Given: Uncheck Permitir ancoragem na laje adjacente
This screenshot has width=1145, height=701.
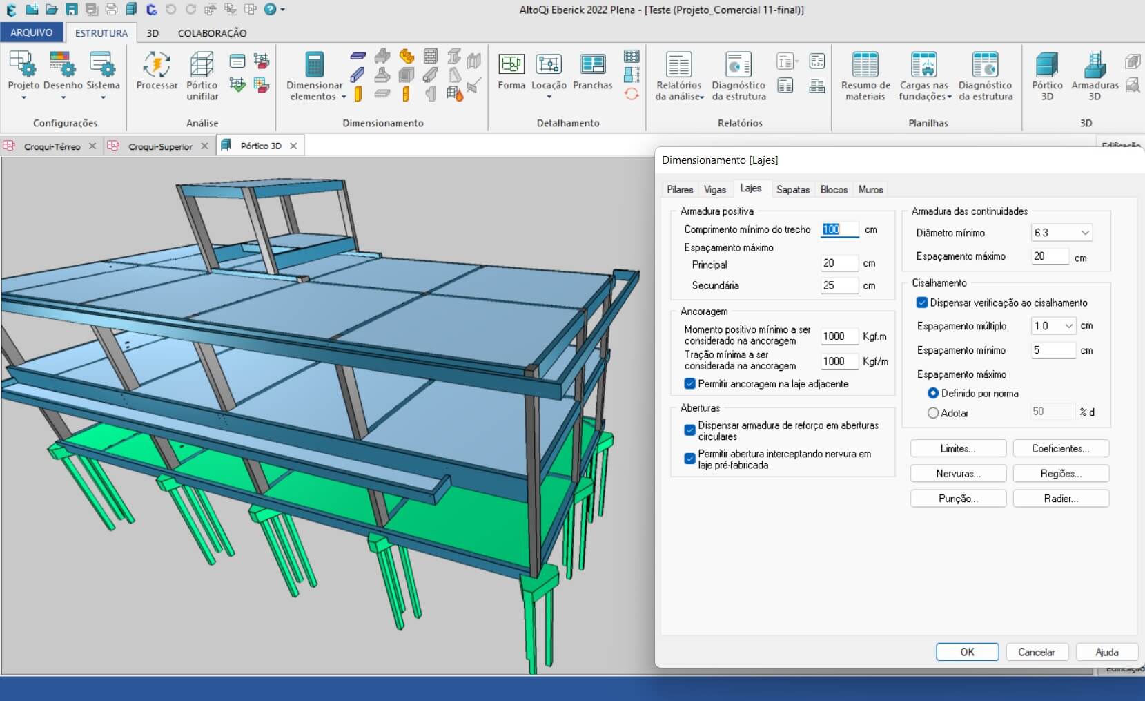Looking at the screenshot, I should (x=689, y=384).
